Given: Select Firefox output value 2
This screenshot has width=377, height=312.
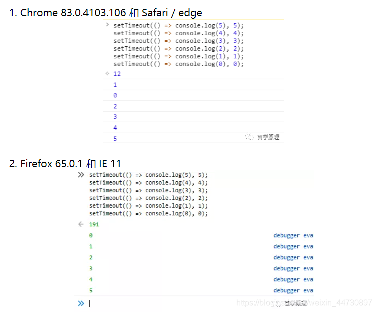Looking at the screenshot, I should click(x=91, y=257).
